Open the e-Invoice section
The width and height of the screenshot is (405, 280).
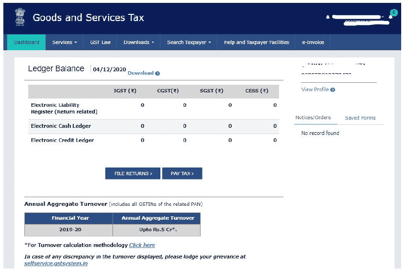coord(312,42)
